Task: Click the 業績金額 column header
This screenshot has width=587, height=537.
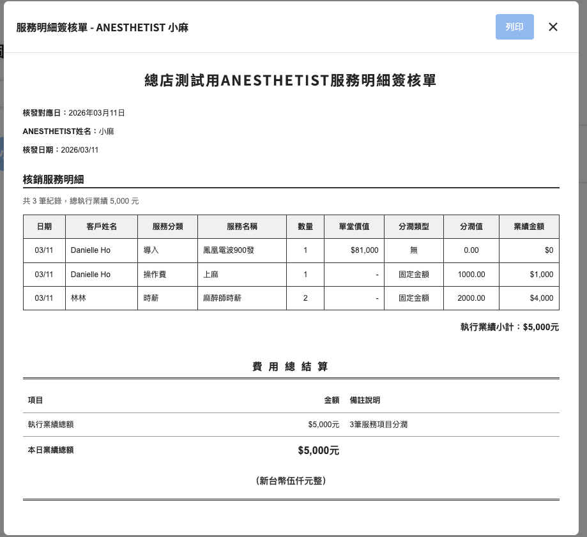Action: pyautogui.click(x=529, y=227)
